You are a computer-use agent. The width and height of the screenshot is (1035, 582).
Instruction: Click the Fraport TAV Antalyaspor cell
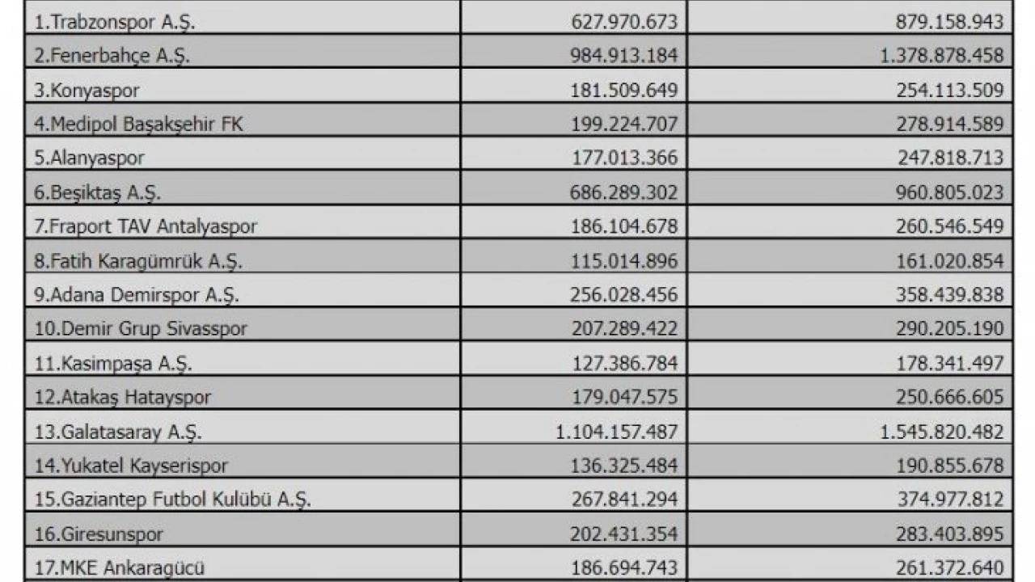point(146,226)
